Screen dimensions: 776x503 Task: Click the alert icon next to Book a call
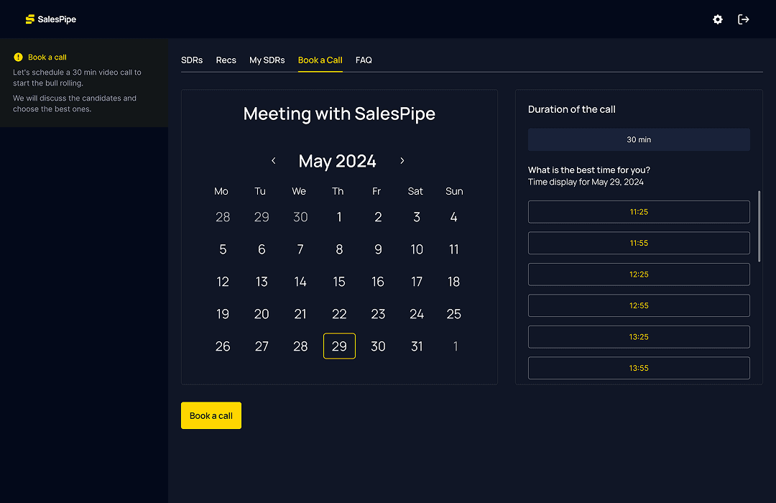19,57
